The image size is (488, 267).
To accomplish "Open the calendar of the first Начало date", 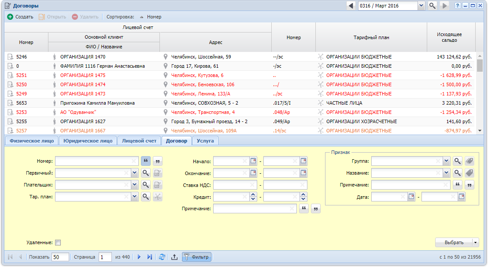I will (x=253, y=161).
